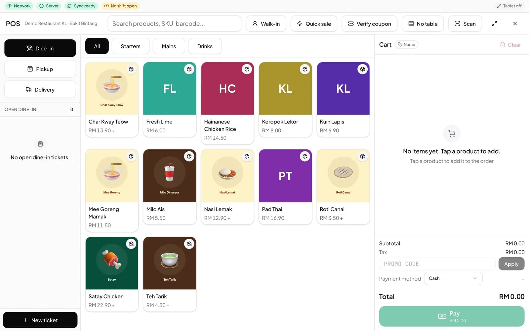Add Kuih Lapis to the cart
529x331 pixels.
coord(343,99)
